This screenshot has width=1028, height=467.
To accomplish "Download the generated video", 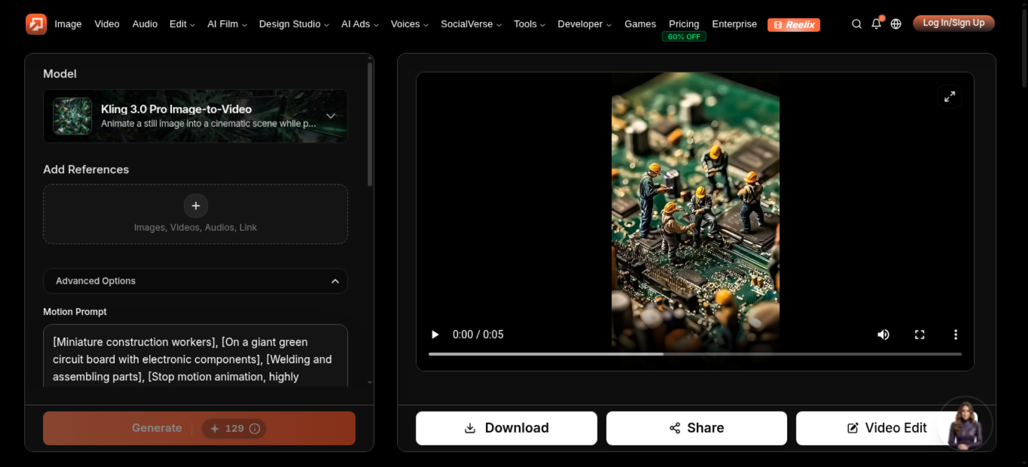I will click(x=506, y=428).
